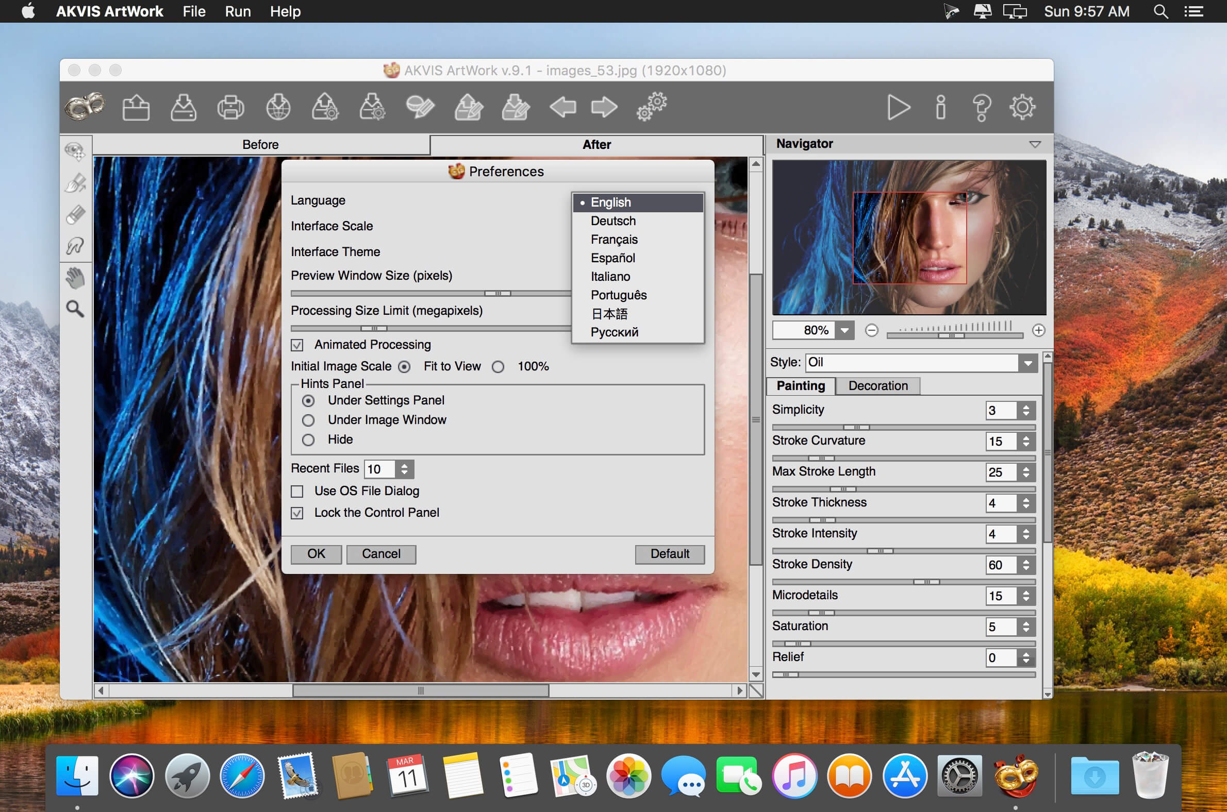1227x812 pixels.
Task: Click OK in the Preferences dialog
Action: coord(316,554)
